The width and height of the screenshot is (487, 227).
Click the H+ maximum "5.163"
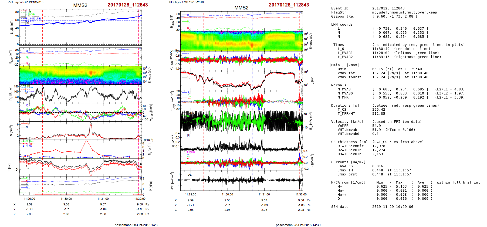(x=401, y=187)
